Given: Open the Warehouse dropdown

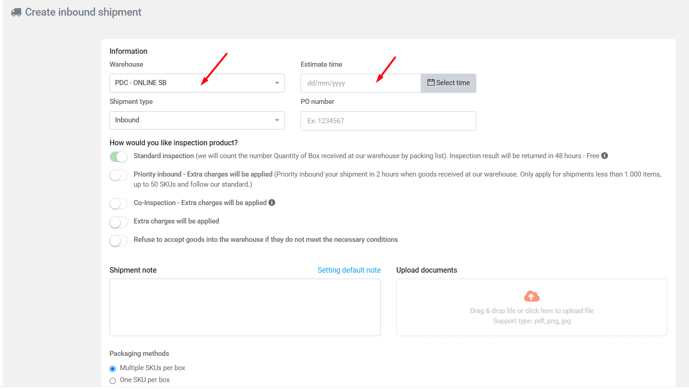Looking at the screenshot, I should [197, 83].
